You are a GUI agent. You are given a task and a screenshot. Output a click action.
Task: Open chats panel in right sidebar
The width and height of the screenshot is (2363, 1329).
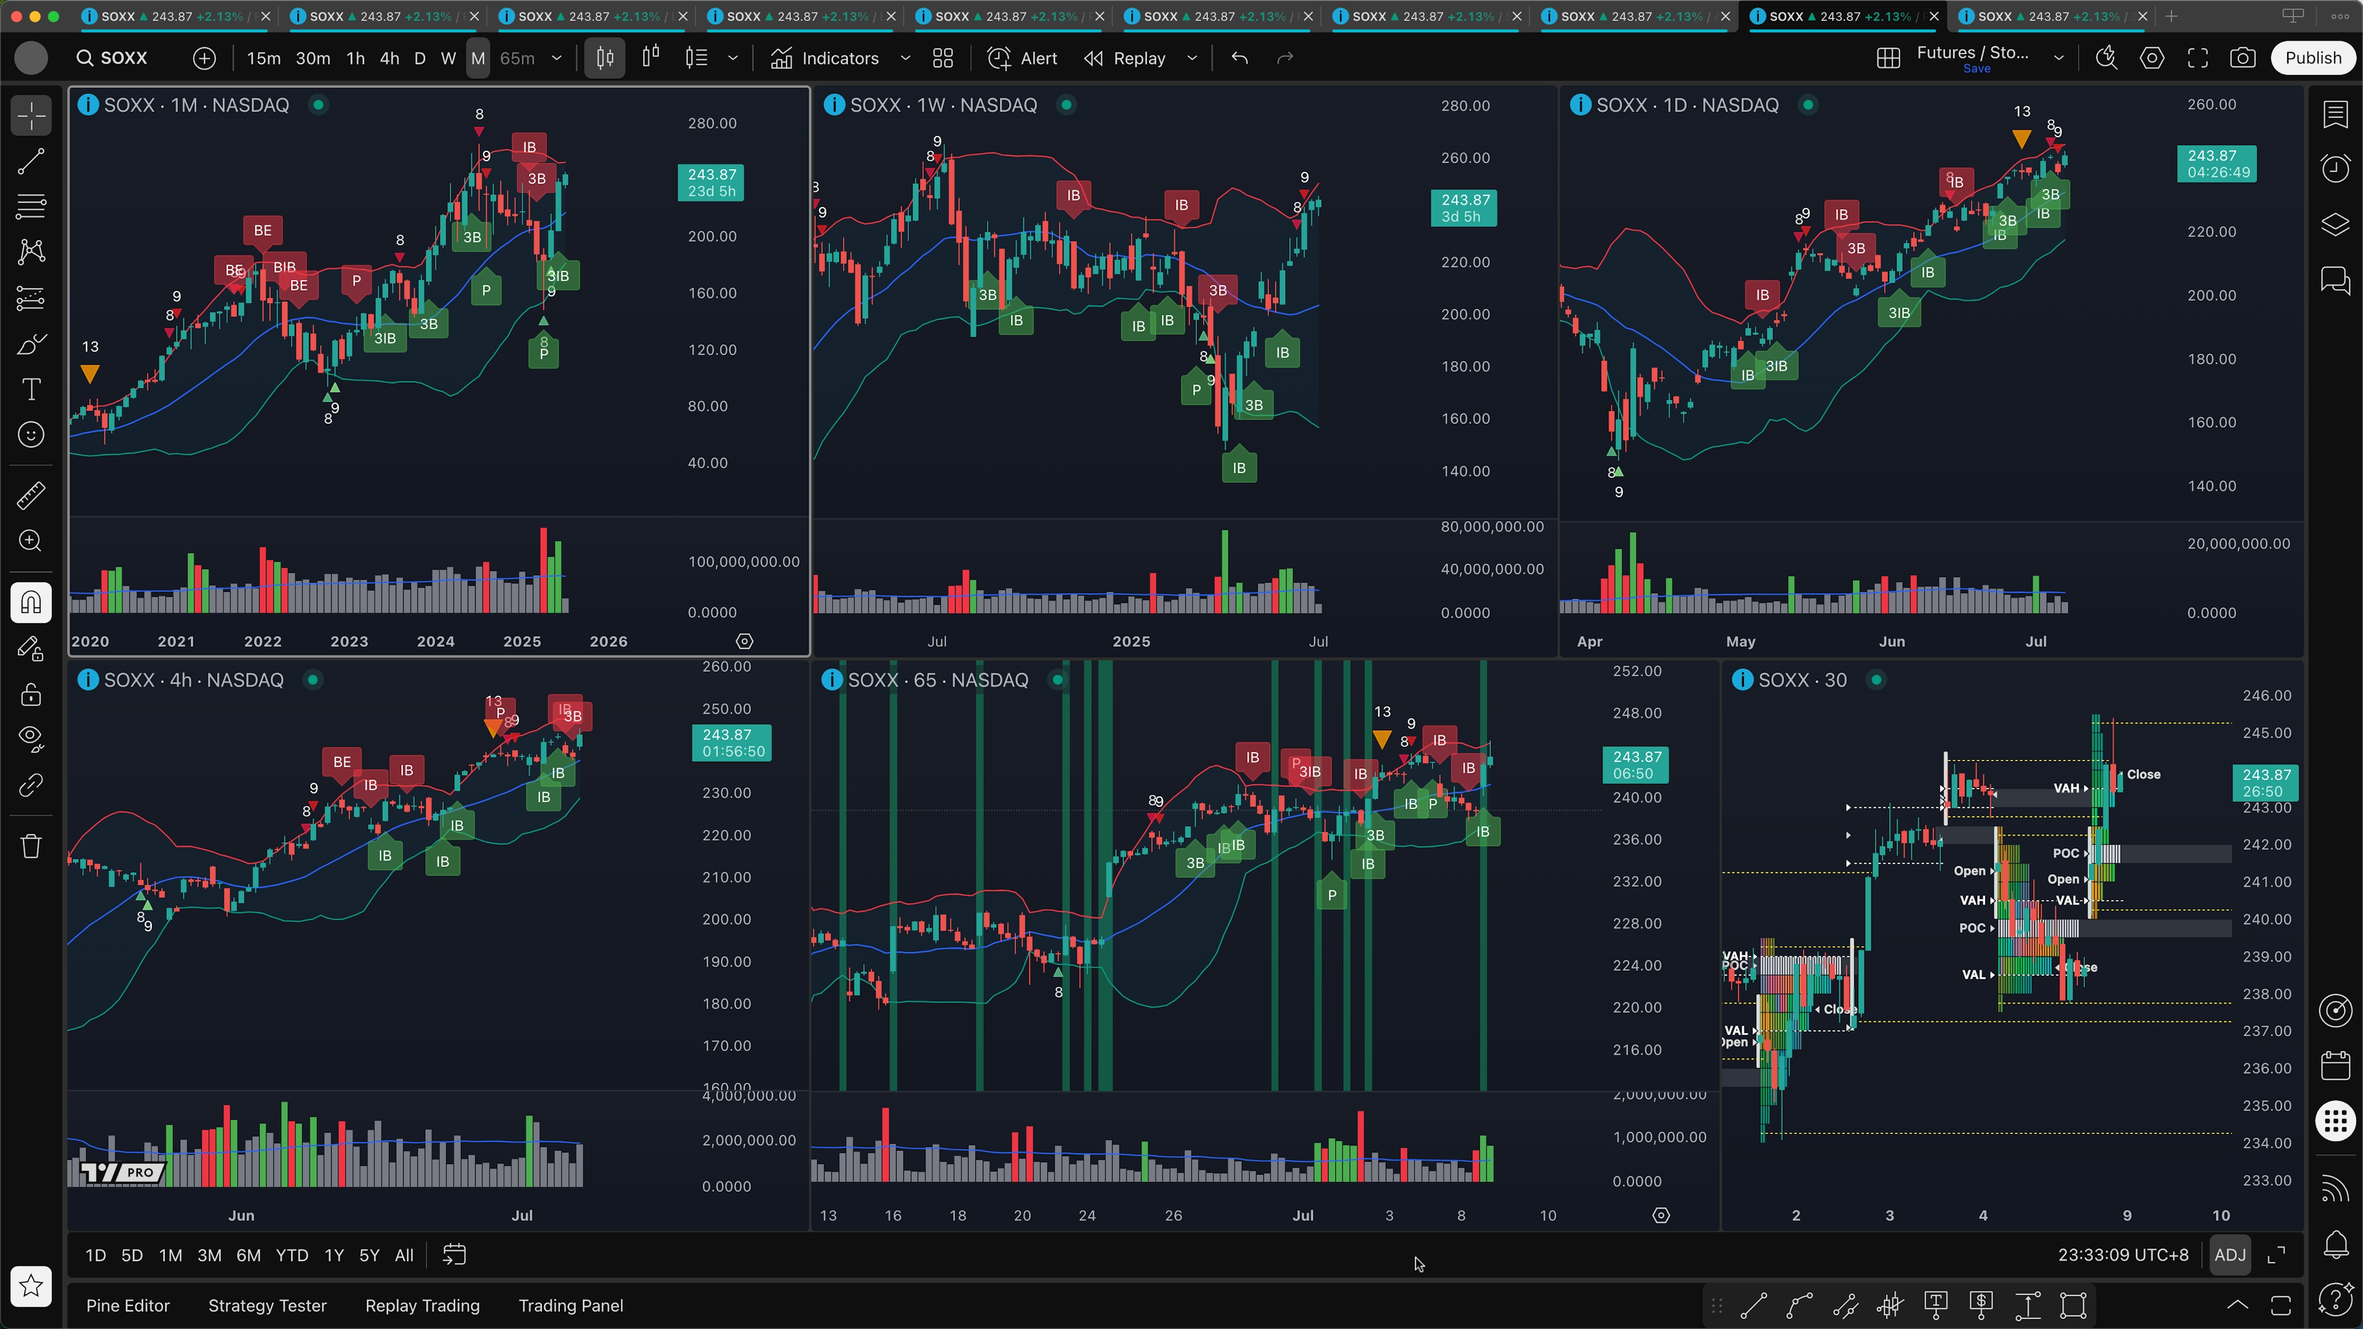click(2335, 280)
